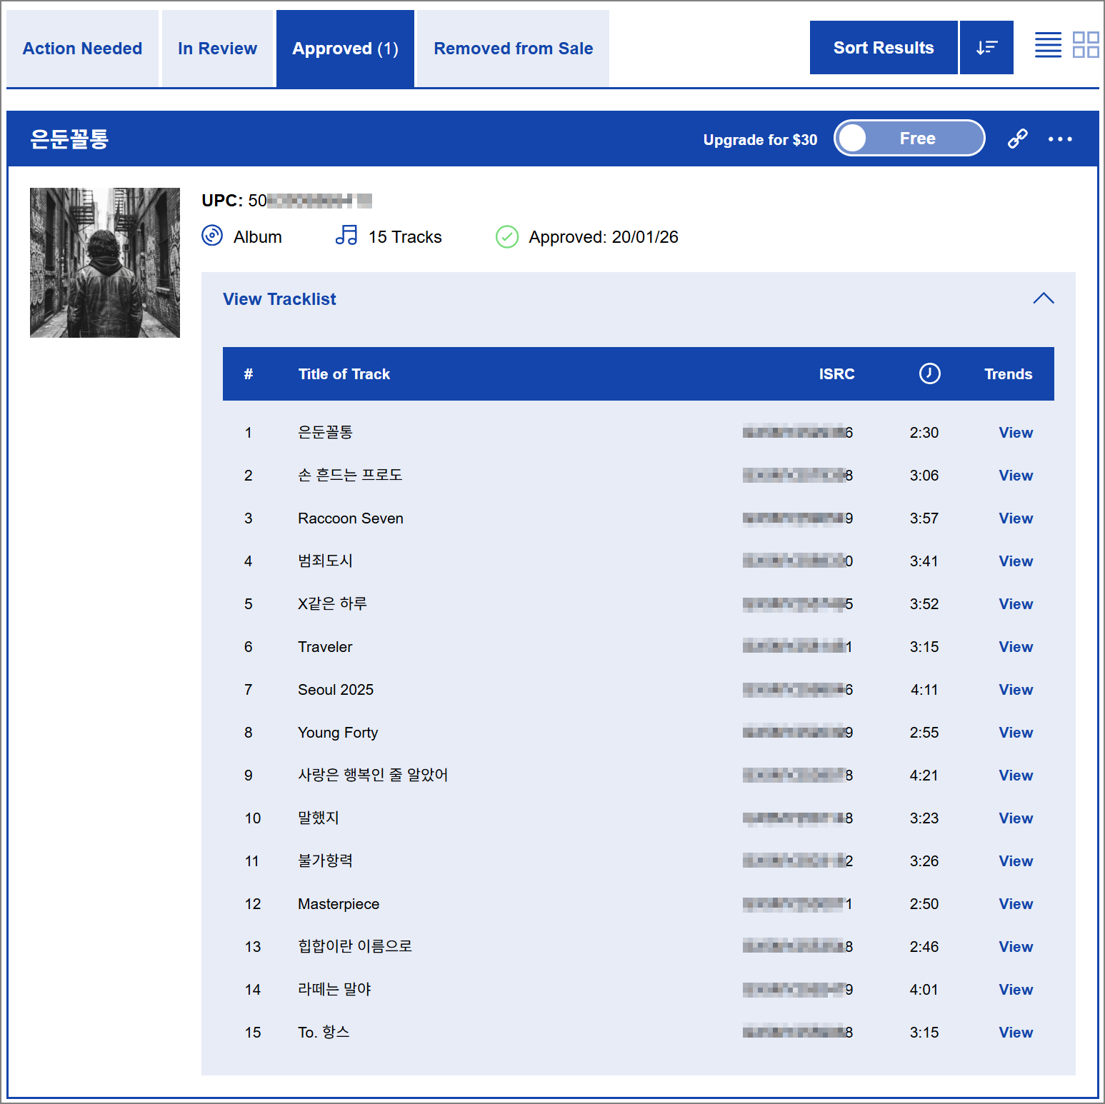Switch to the In Review tab

pyautogui.click(x=217, y=49)
